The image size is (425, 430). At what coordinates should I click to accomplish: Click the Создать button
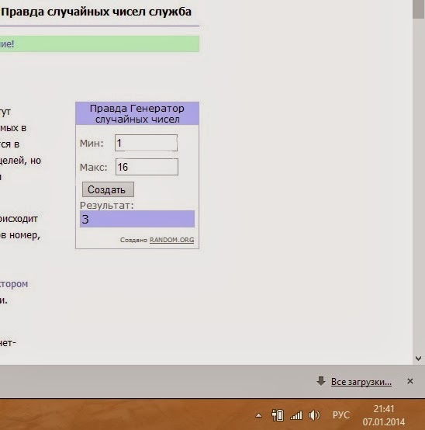108,189
